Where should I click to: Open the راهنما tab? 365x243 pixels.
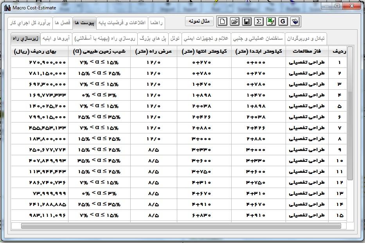click(156, 23)
